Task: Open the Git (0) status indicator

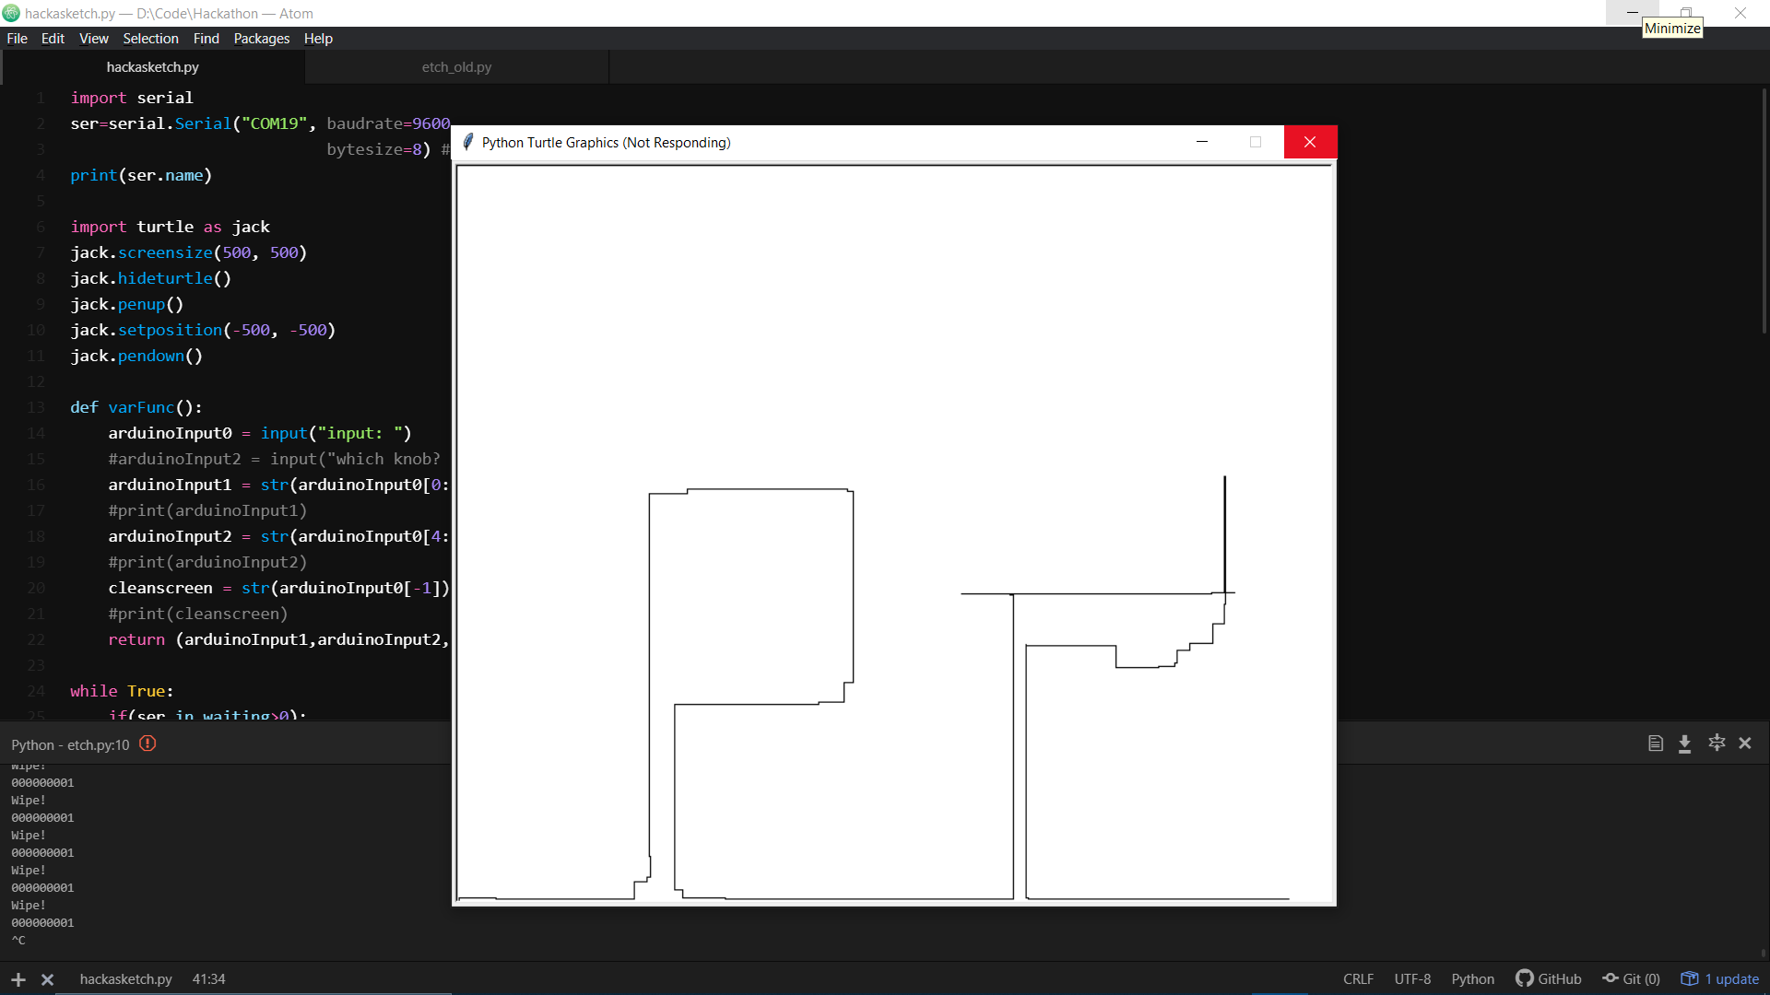Action: (x=1632, y=978)
